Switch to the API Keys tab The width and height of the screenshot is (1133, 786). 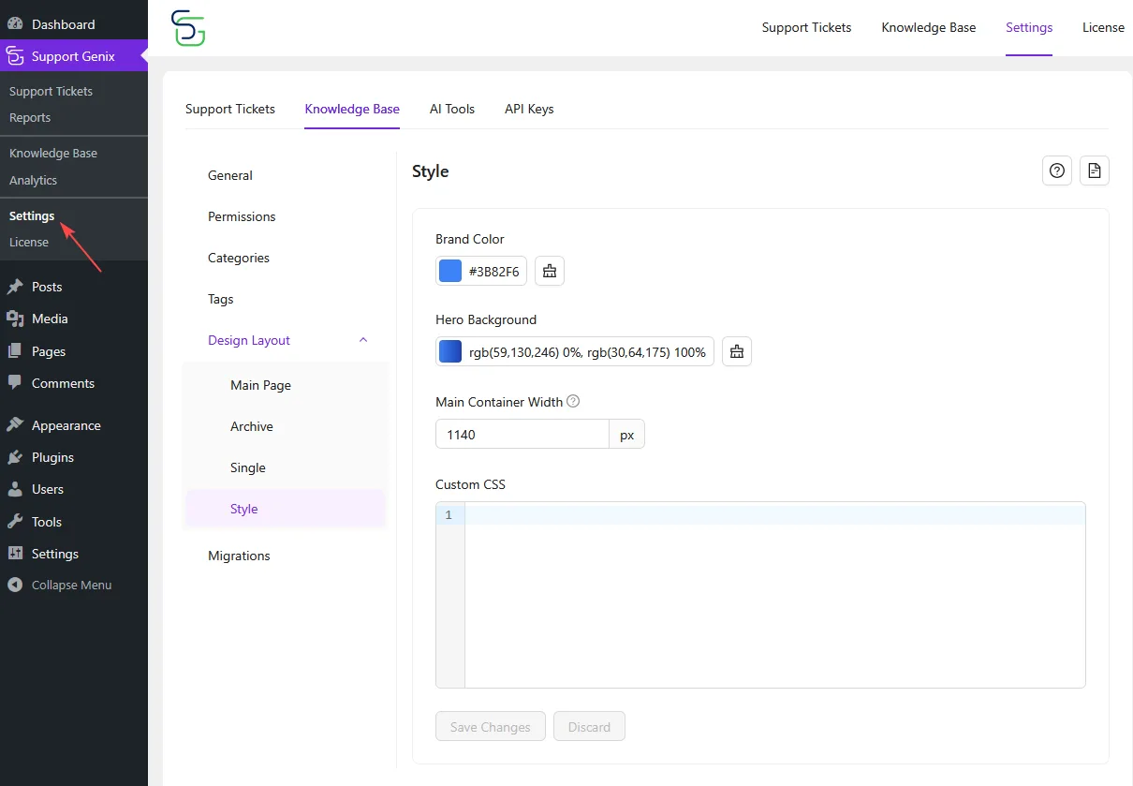pyautogui.click(x=529, y=109)
